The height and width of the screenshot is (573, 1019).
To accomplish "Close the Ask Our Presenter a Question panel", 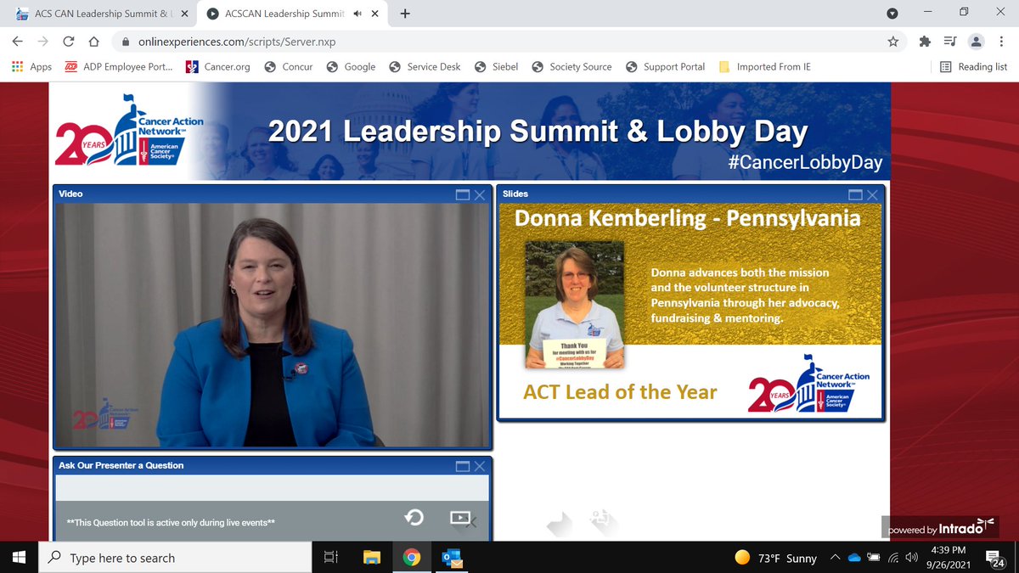I will (x=480, y=466).
